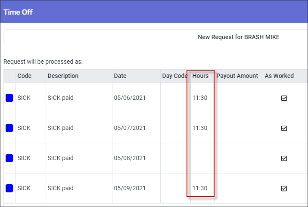
Task: Click the blue swatch for 05/08/2021 row
Action: coord(9,158)
